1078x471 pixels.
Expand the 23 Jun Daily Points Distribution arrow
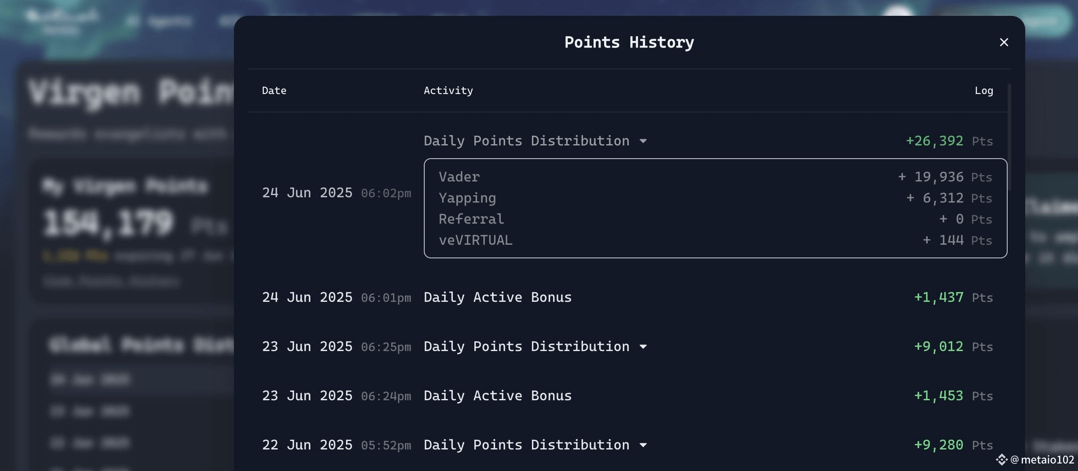643,347
